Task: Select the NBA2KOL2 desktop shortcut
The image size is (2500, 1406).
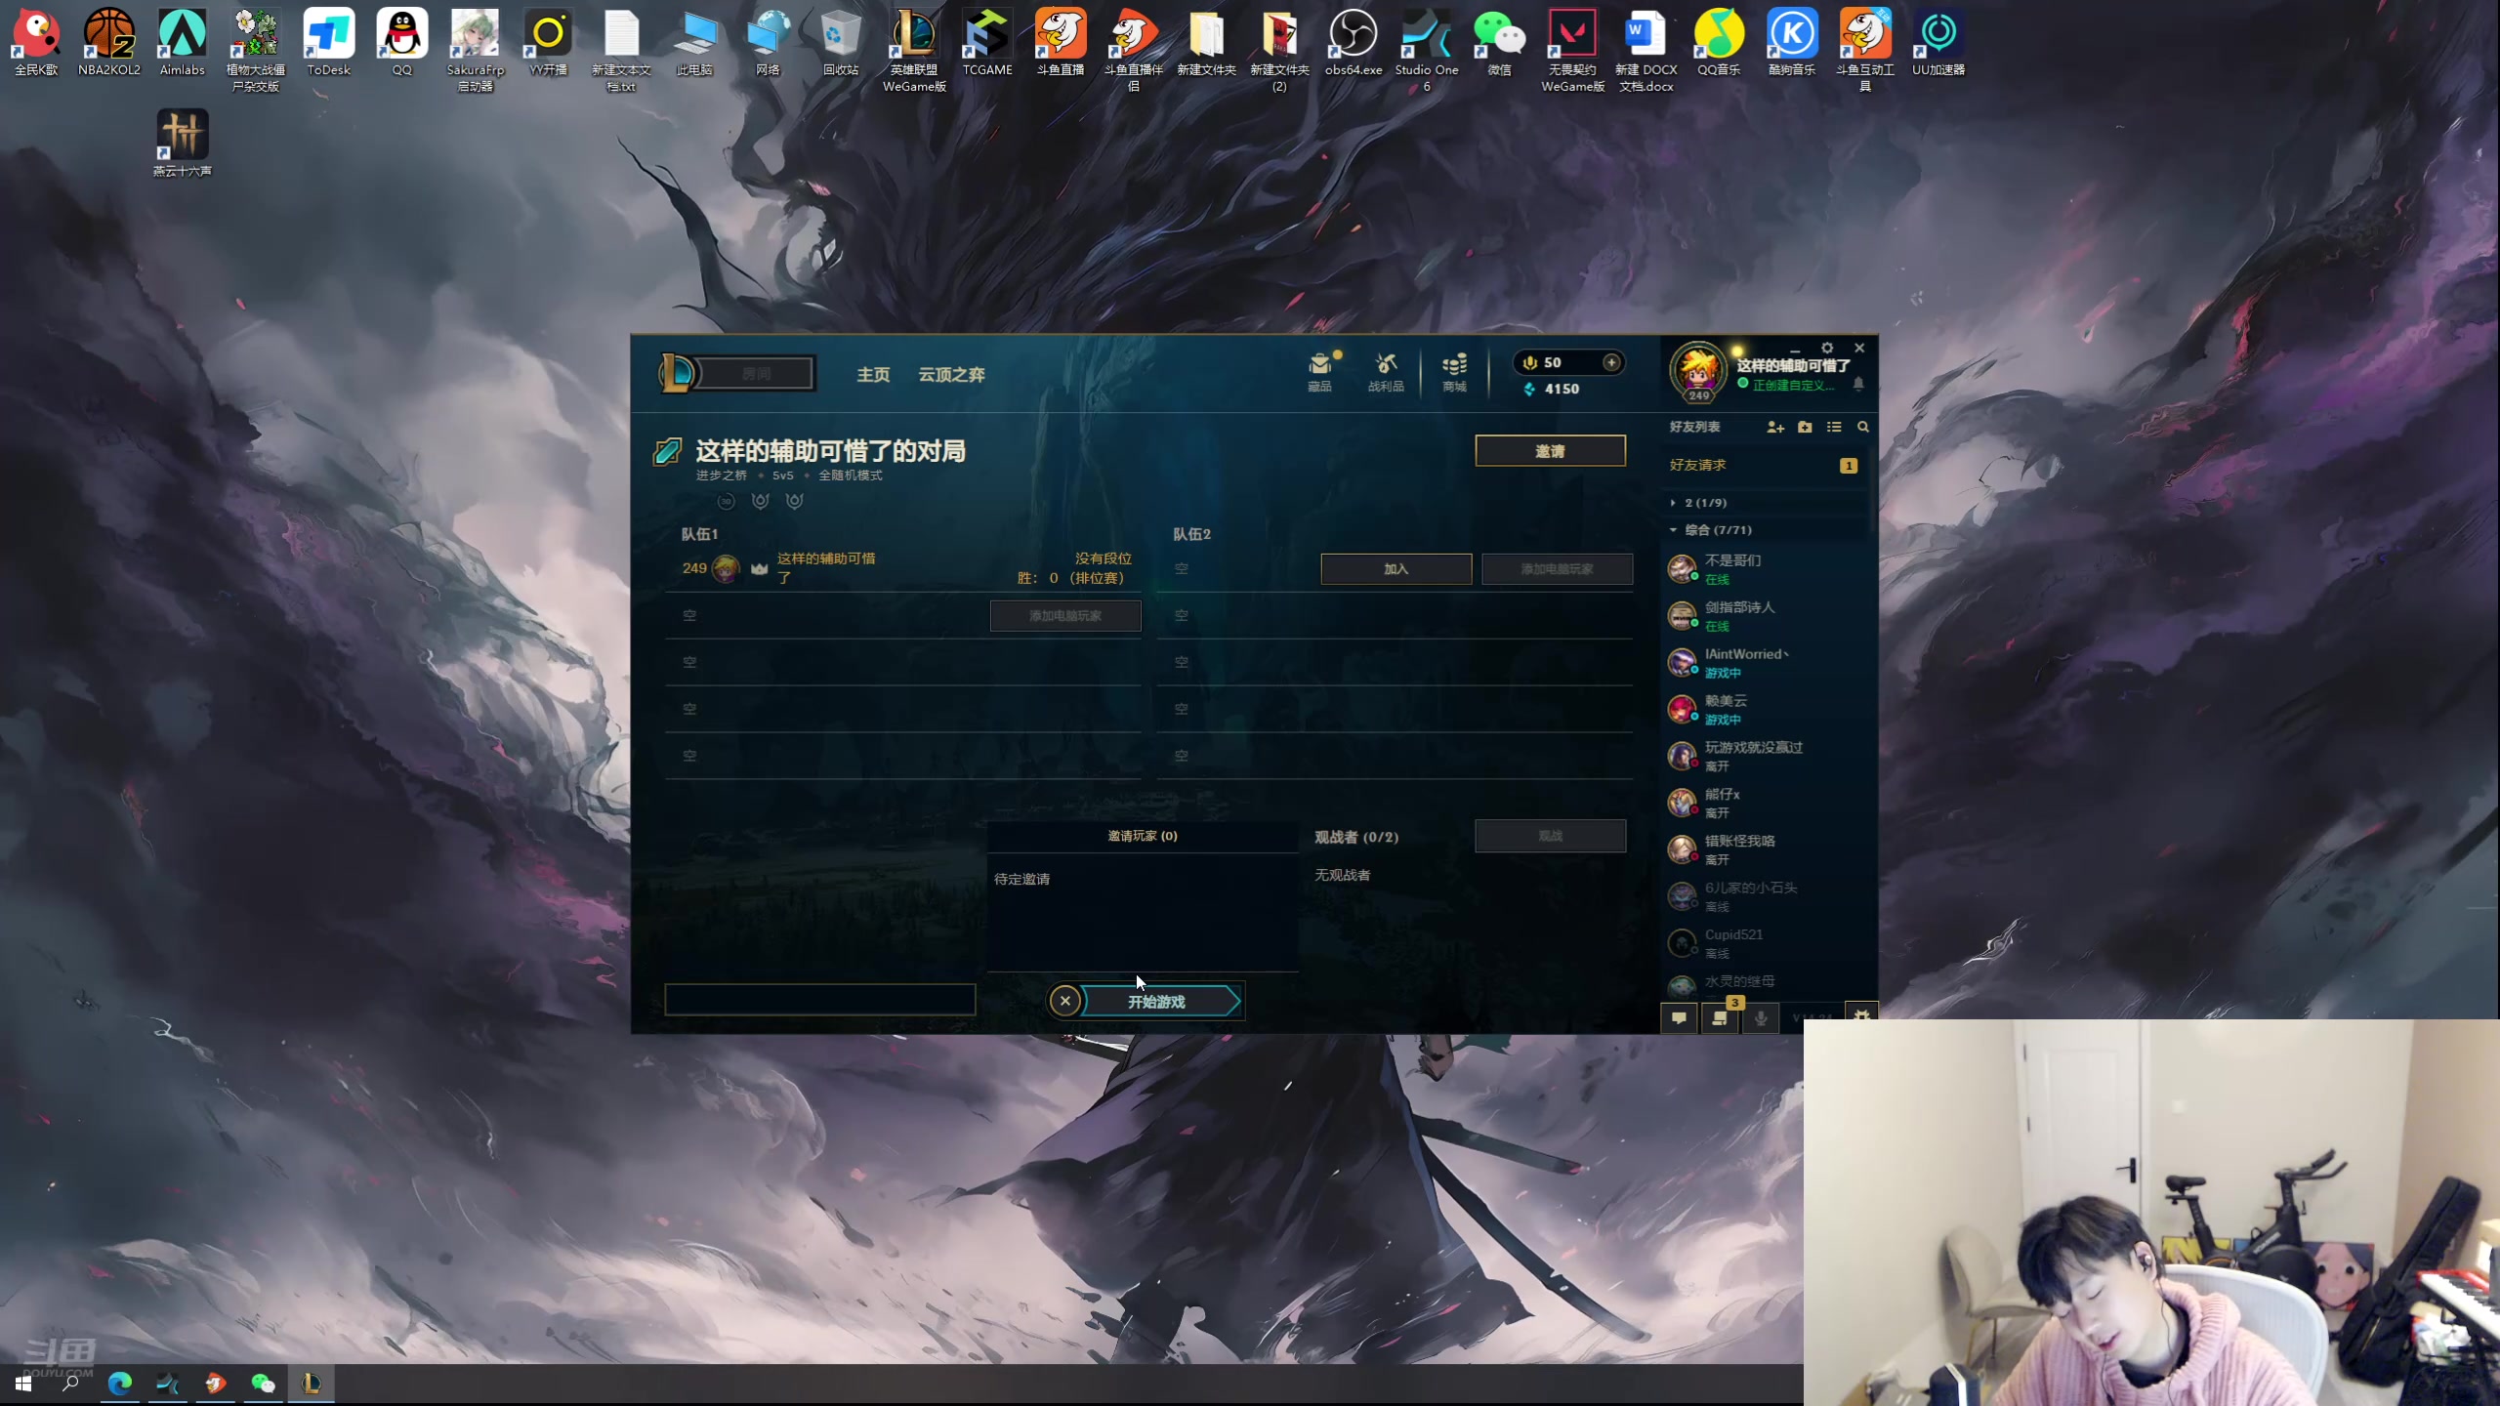Action: 109,43
